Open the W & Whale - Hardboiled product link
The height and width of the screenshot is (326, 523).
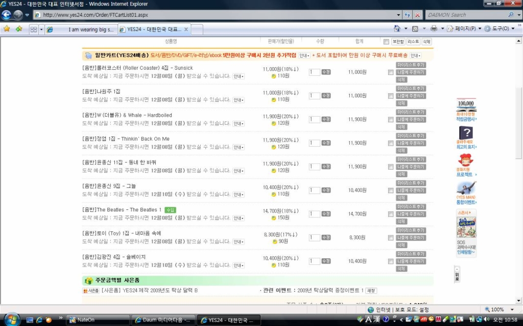pyautogui.click(x=127, y=115)
